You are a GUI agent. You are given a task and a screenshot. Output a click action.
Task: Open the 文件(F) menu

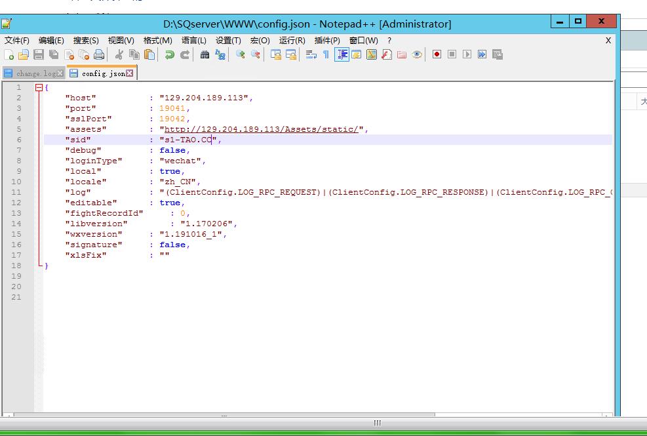click(17, 40)
